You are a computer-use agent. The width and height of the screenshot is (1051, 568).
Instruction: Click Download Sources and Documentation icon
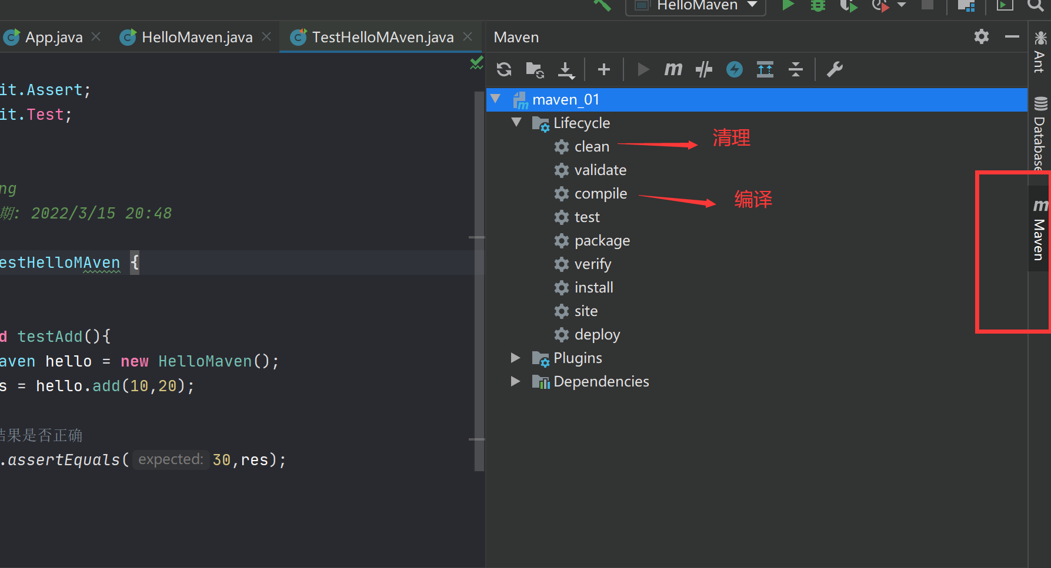(x=566, y=70)
